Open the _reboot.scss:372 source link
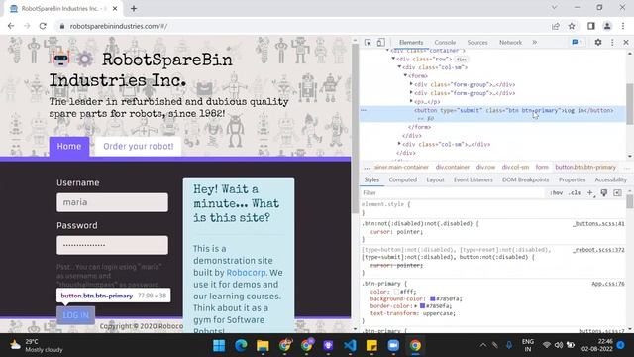Screen dimensions: 634x357 [x=598, y=250]
